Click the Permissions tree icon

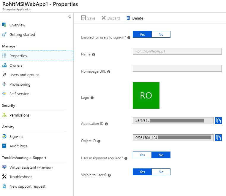click(4, 115)
